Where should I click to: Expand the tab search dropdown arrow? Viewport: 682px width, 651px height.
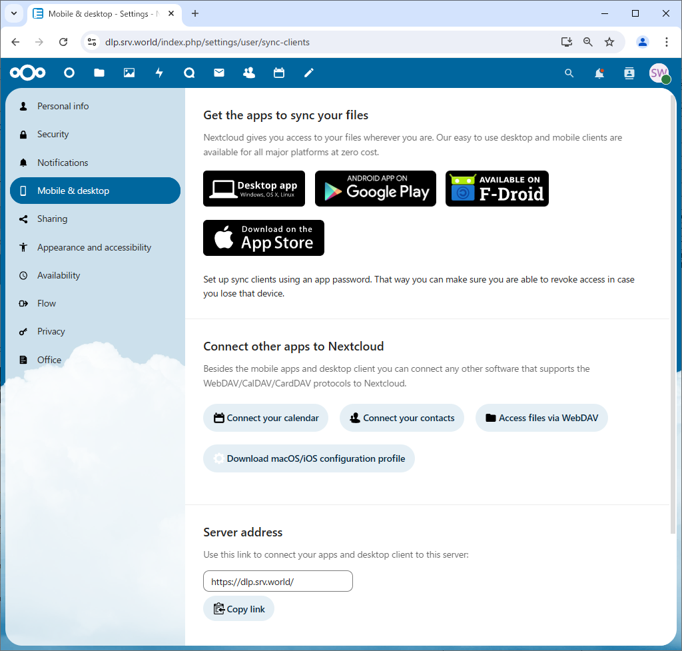(14, 13)
